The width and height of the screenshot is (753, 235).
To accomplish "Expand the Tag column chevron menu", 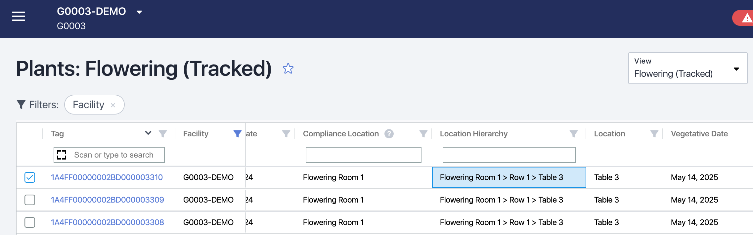I will pyautogui.click(x=148, y=133).
